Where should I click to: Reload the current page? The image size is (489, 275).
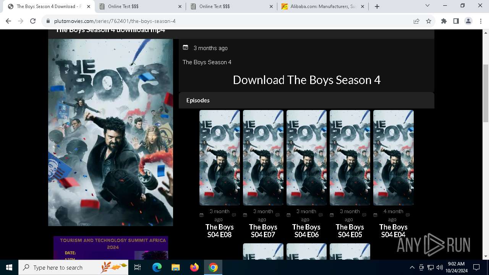(33, 21)
